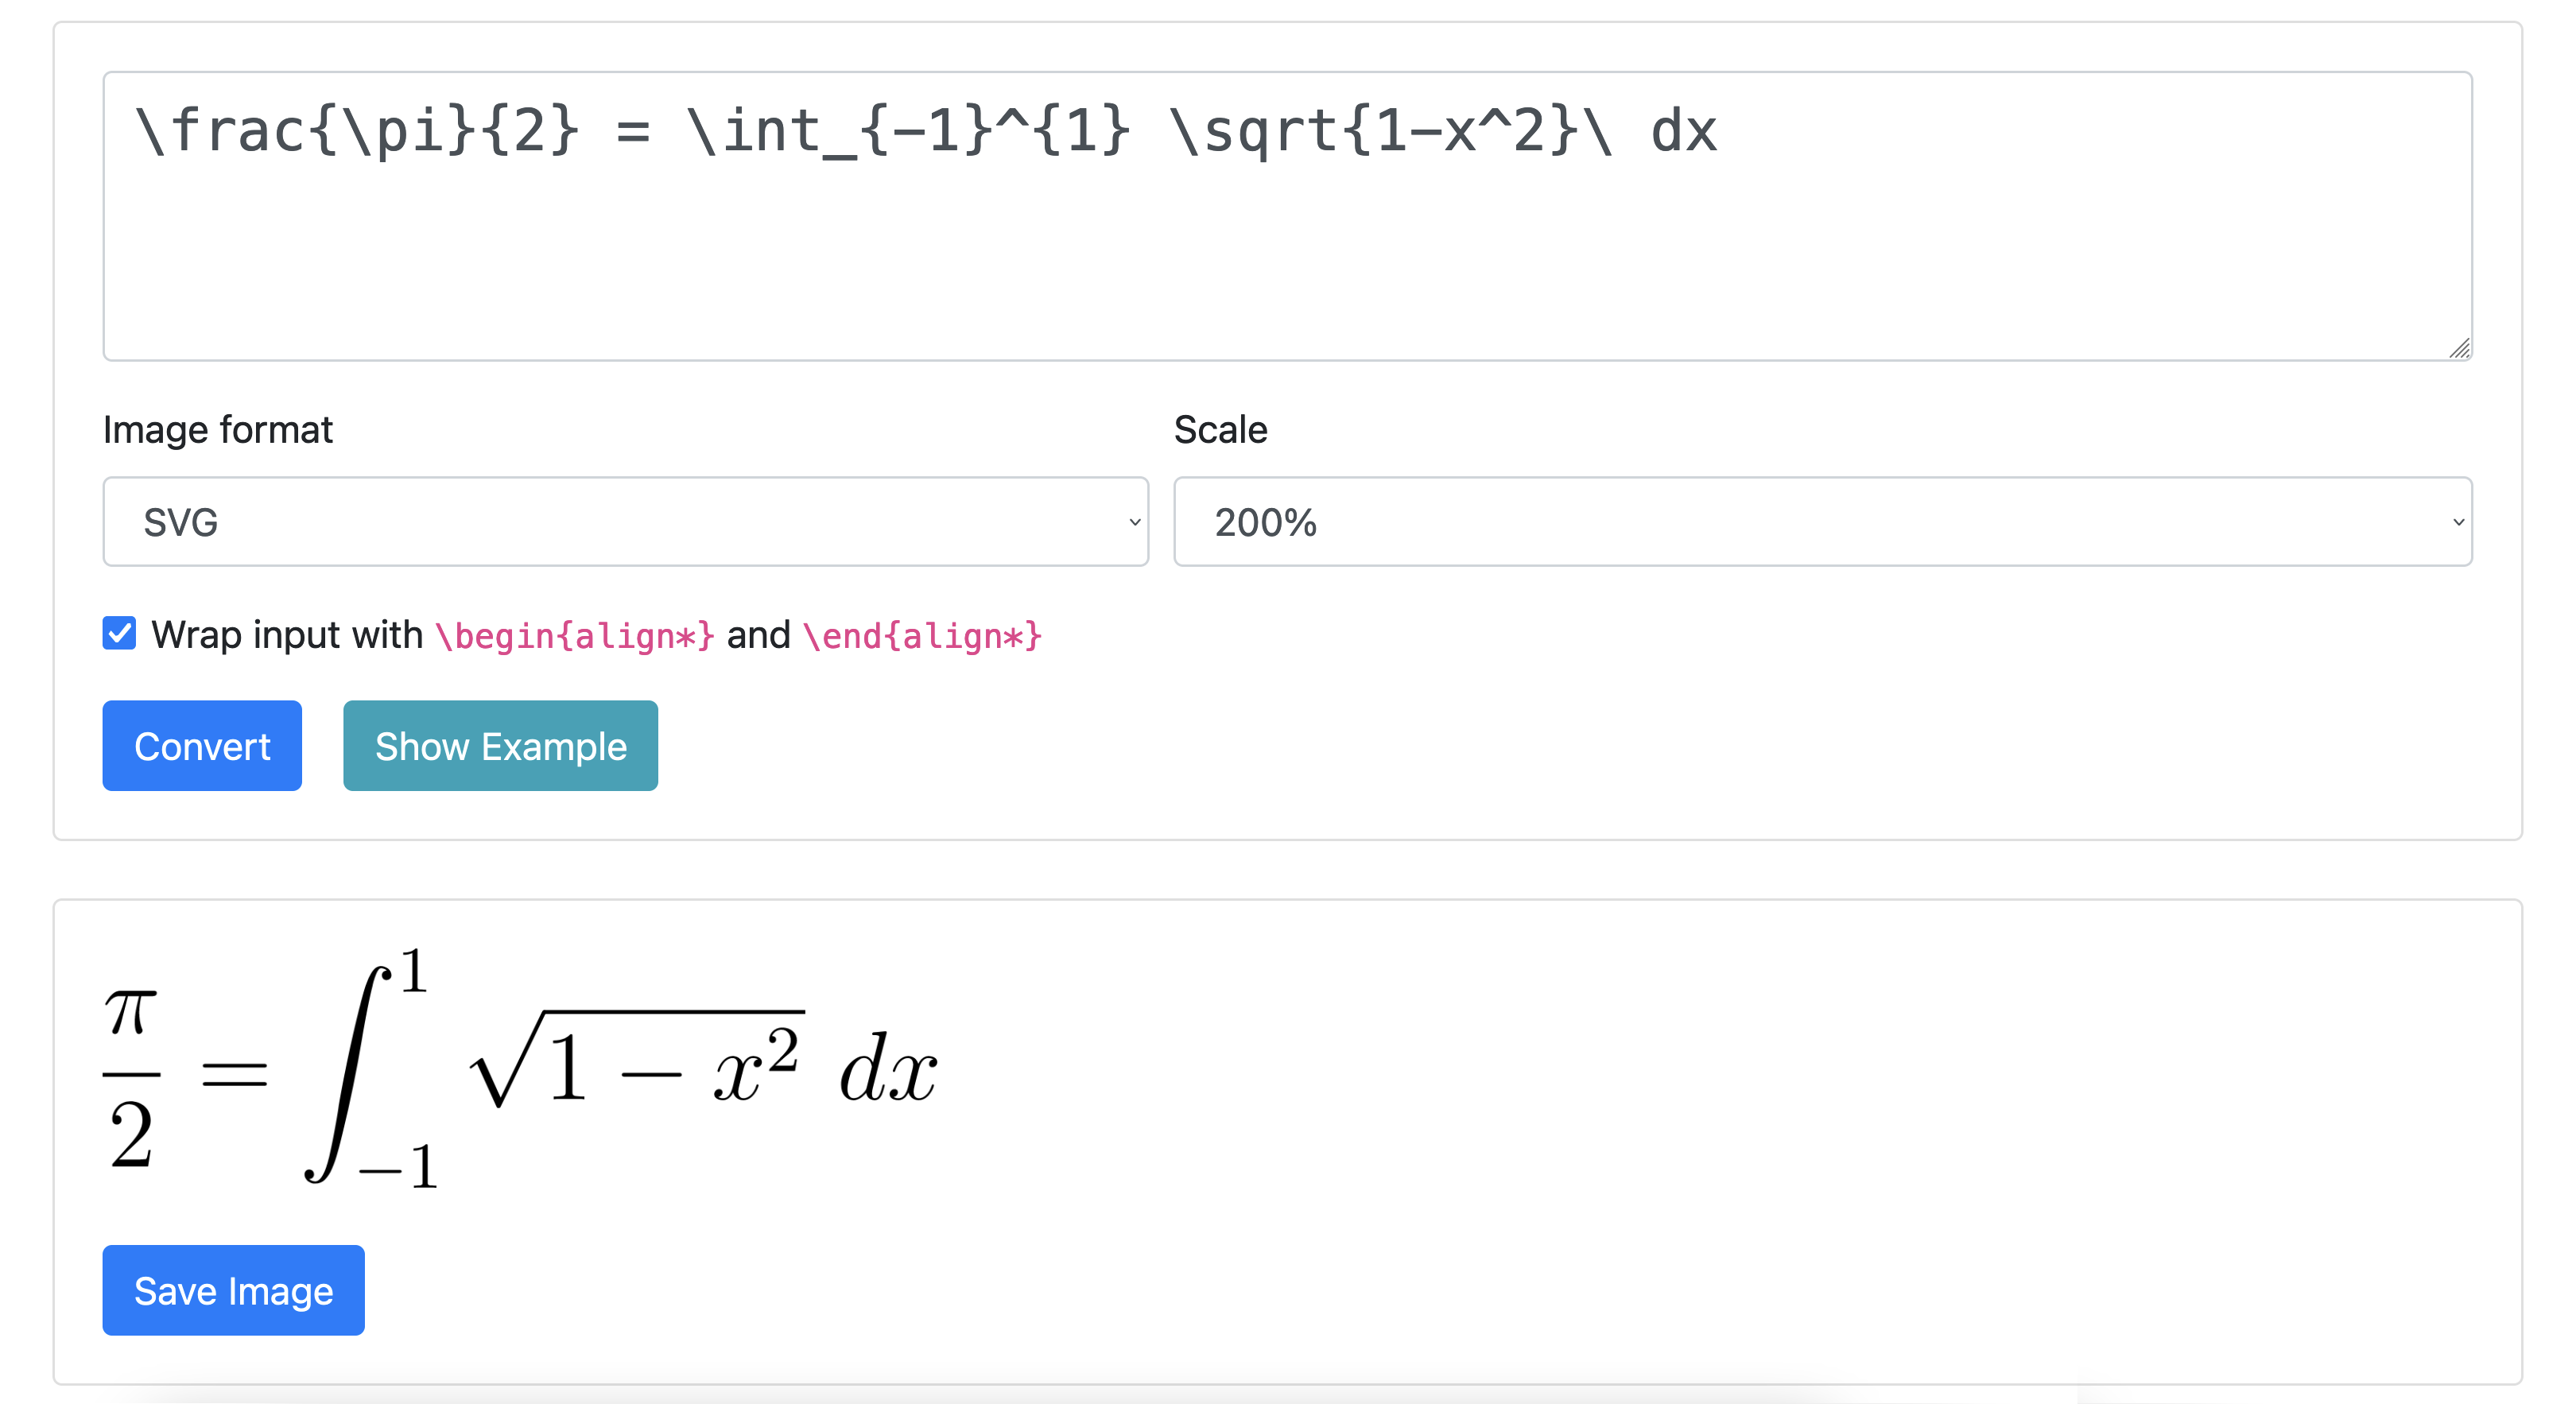Click the textarea resize handle
Image resolution: width=2576 pixels, height=1404 pixels.
2460,350
